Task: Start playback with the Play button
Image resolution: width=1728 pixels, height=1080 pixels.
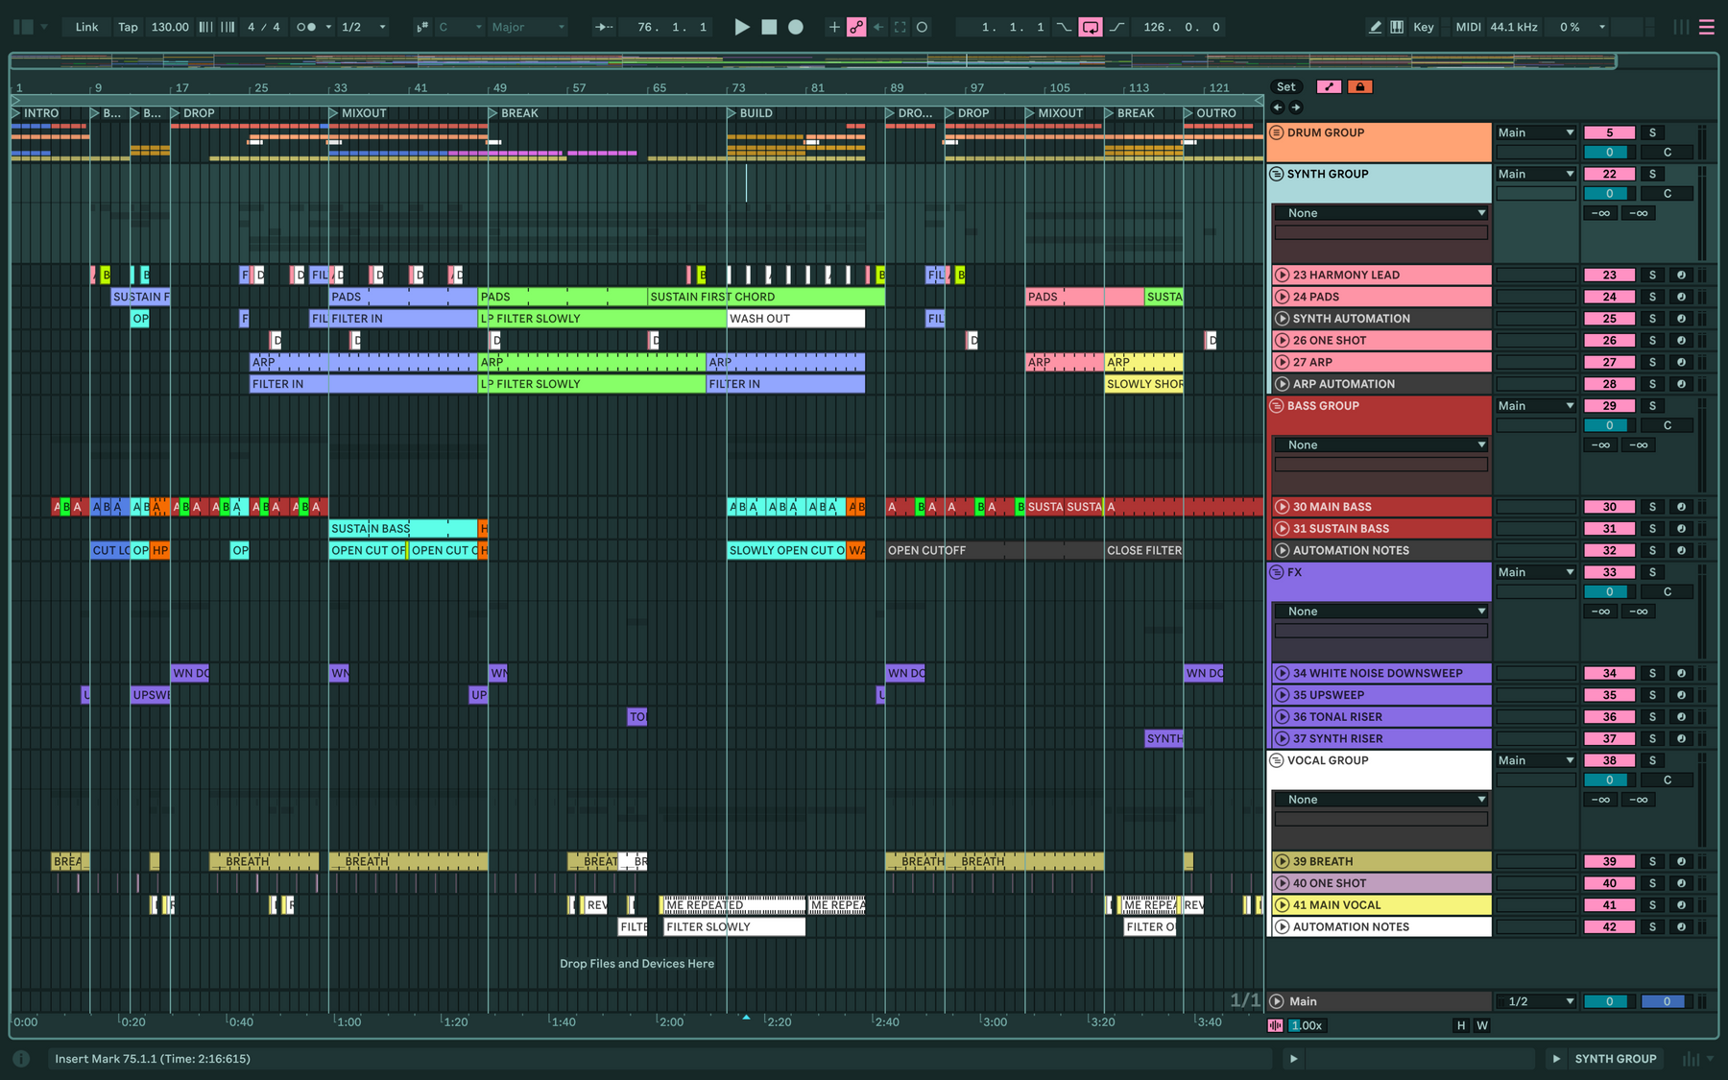Action: pos(741,27)
